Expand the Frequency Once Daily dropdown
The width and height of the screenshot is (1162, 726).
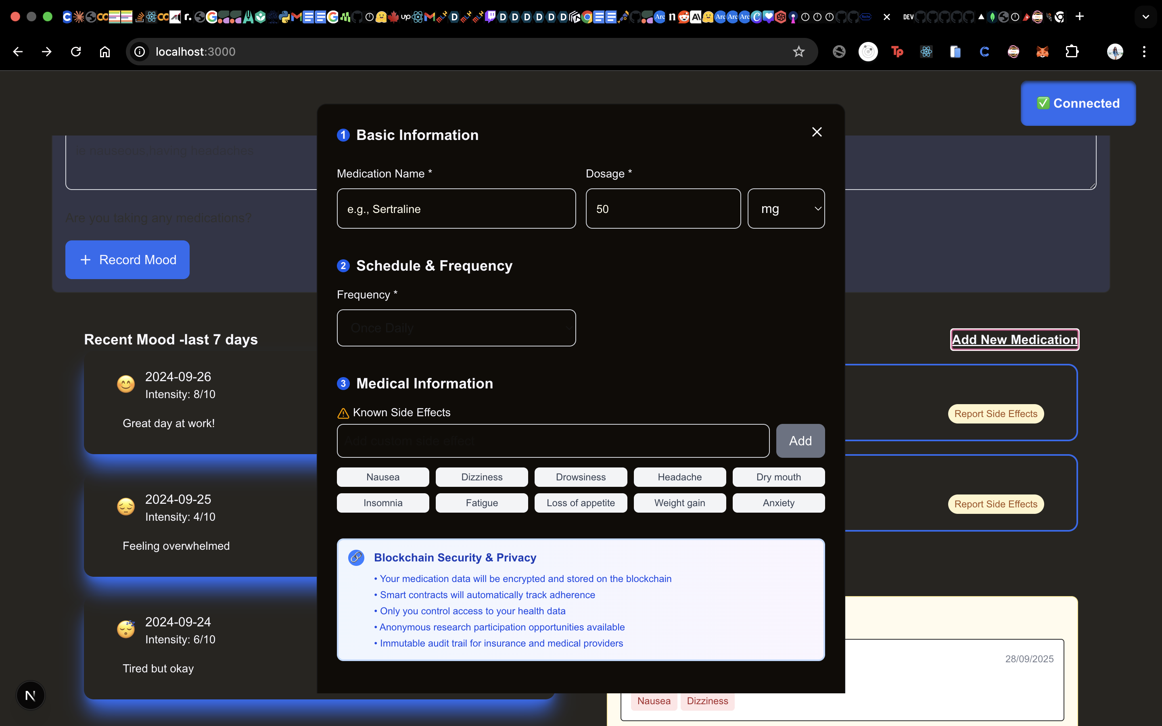tap(456, 328)
